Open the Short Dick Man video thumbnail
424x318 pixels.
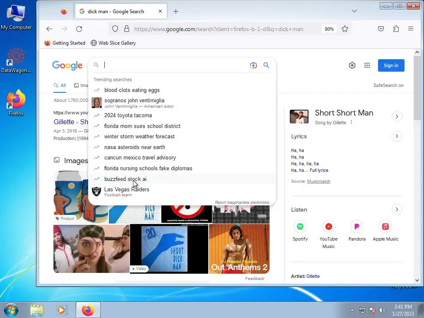[169, 249]
